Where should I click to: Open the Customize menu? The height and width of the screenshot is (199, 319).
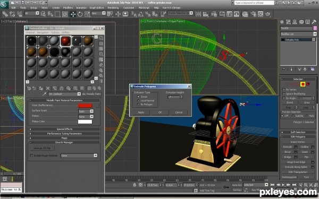[x=129, y=8]
